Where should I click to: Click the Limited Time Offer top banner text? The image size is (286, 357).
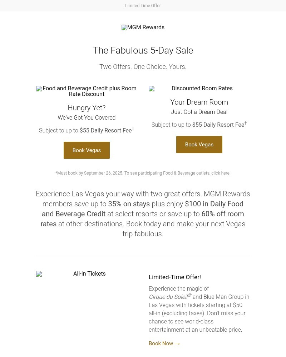(143, 6)
